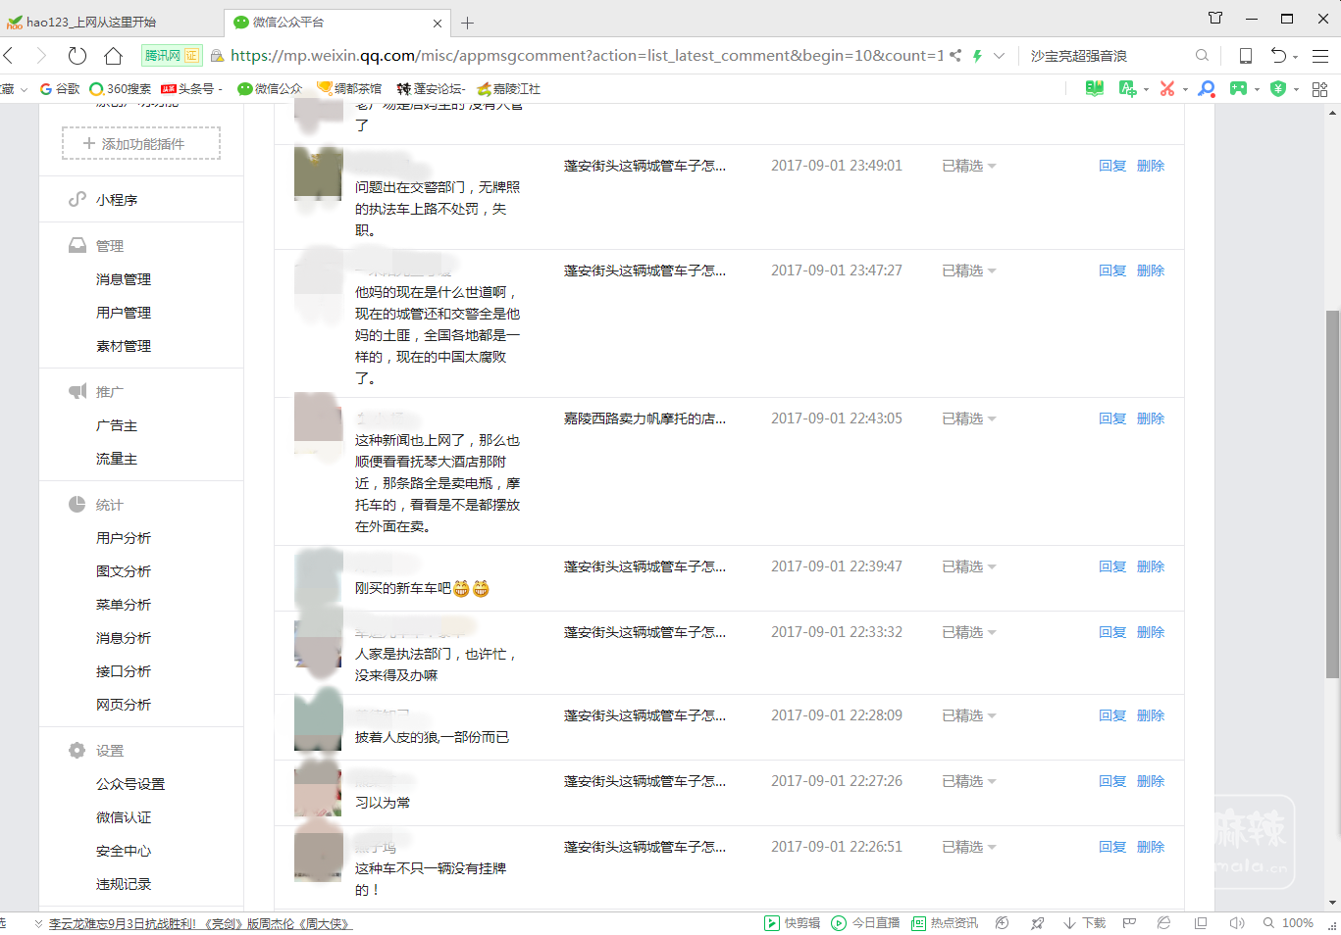Open the browser hamburger menu

[1320, 56]
